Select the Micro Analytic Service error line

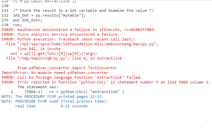(x=60, y=34)
